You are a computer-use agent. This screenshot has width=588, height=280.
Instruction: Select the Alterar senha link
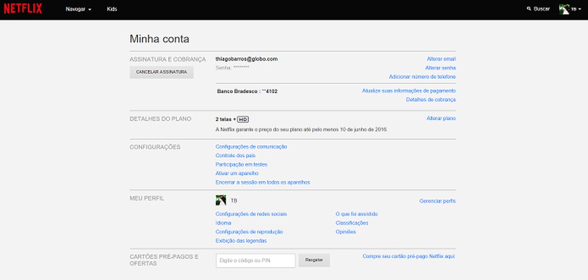coord(440,68)
